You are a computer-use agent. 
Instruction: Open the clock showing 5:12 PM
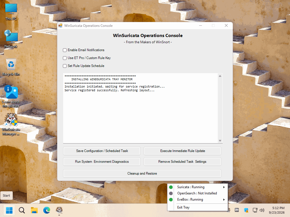tap(277, 210)
